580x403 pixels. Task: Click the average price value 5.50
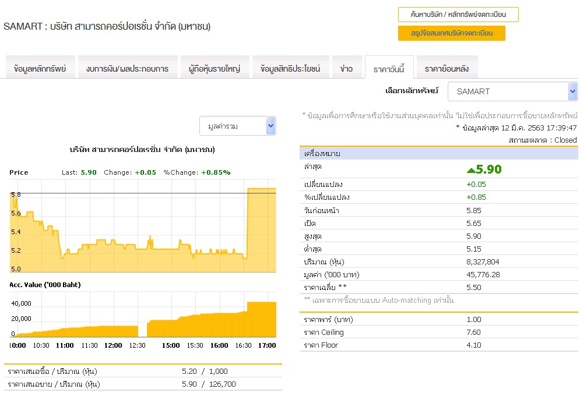click(x=474, y=287)
